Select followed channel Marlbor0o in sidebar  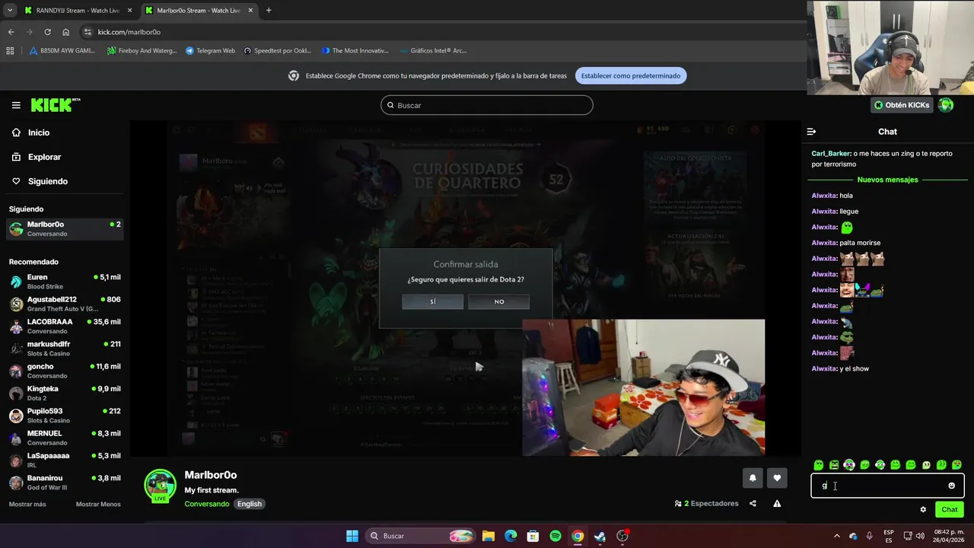click(x=65, y=228)
